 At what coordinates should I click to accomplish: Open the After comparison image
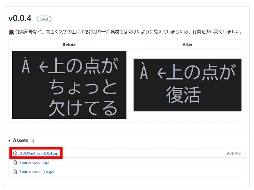187,85
